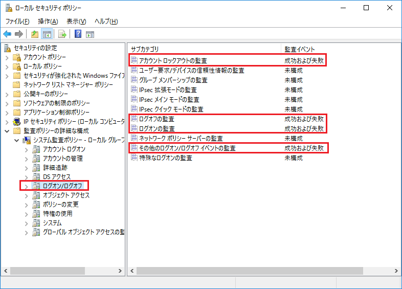Collapse the システム監査ポリシー node

pyautogui.click(x=17, y=141)
